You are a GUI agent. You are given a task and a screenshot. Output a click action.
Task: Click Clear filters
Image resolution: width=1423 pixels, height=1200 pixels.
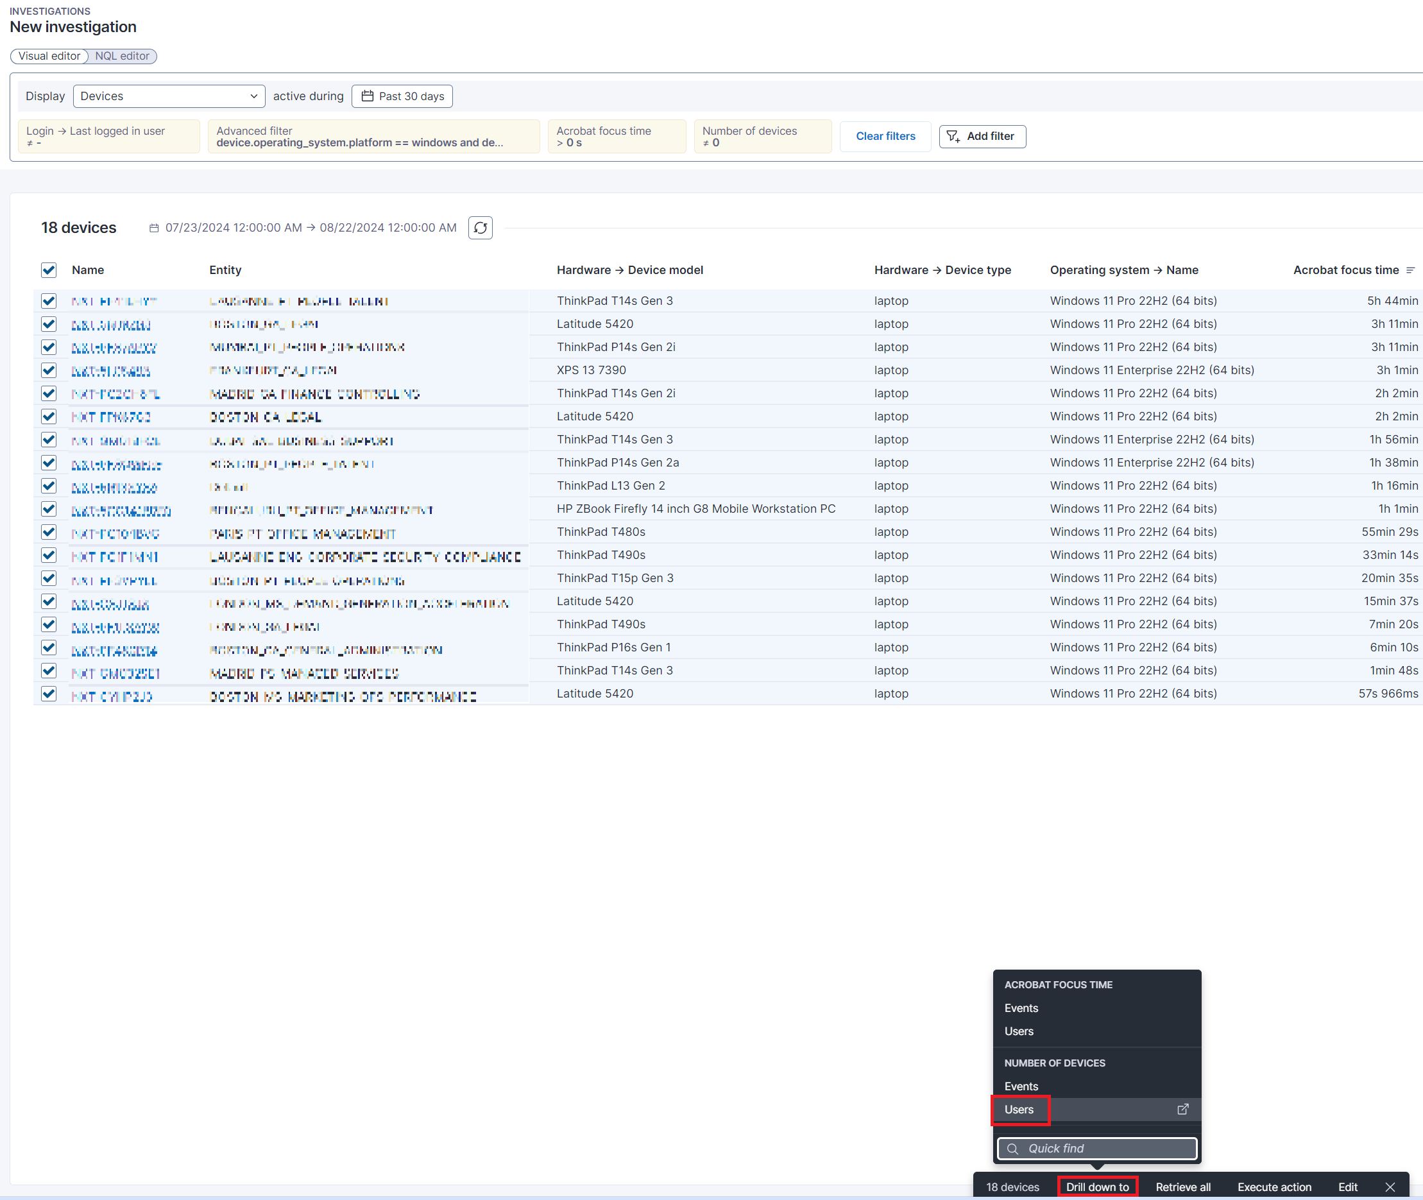[885, 136]
